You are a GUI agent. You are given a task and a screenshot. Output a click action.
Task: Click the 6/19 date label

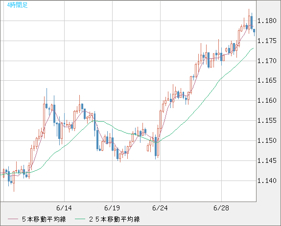point(112,208)
